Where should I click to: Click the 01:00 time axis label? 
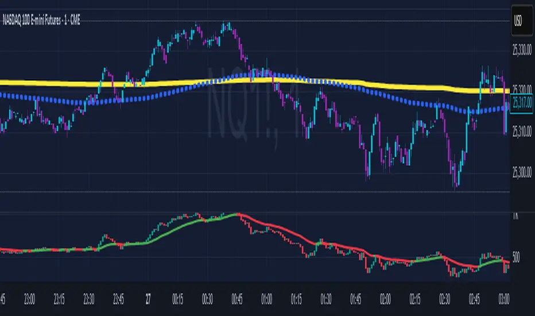pyautogui.click(x=267, y=299)
